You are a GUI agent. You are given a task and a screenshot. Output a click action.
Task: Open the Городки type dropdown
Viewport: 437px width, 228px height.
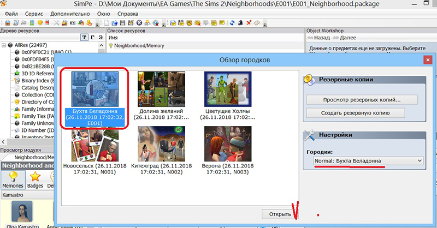click(368, 161)
